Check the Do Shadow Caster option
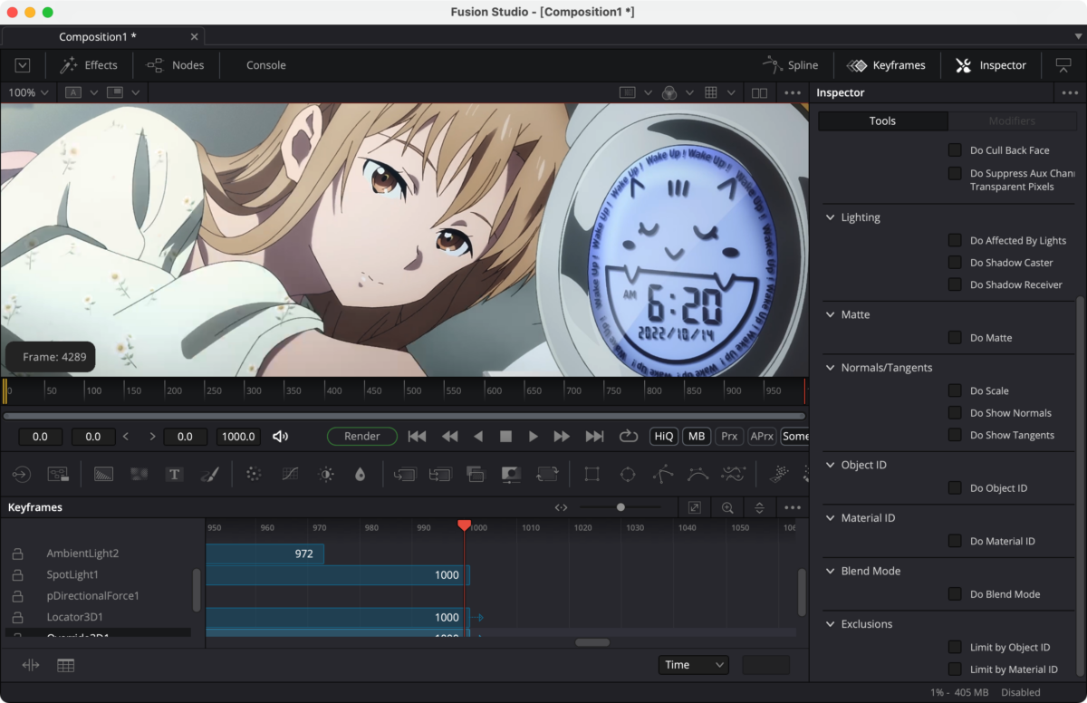The image size is (1087, 703). pos(955,263)
